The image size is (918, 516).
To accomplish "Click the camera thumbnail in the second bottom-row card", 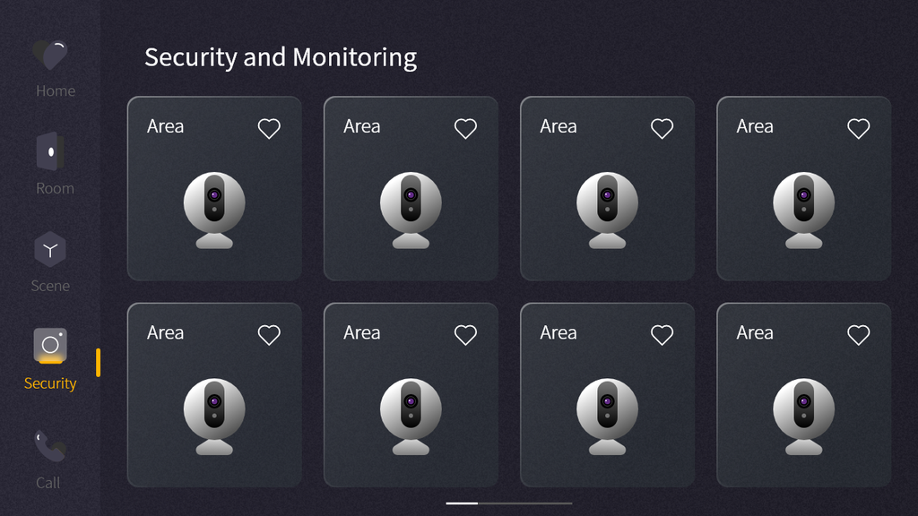I will [x=411, y=414].
